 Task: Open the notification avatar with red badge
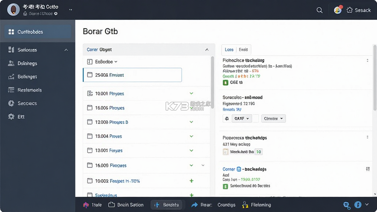click(x=338, y=10)
